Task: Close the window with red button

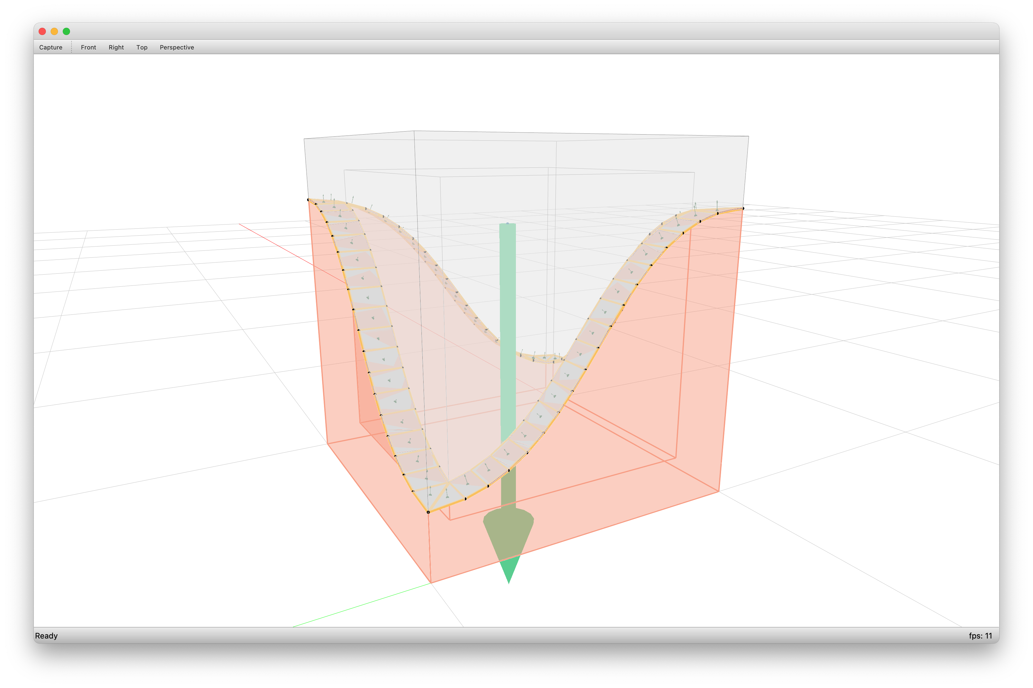Action: pos(43,31)
